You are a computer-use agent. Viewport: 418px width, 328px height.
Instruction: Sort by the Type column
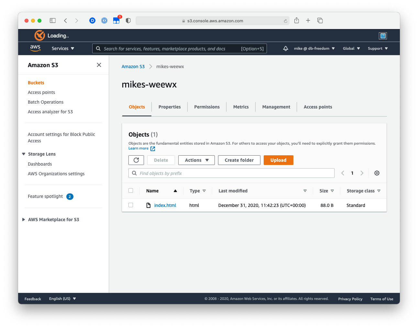(x=198, y=191)
